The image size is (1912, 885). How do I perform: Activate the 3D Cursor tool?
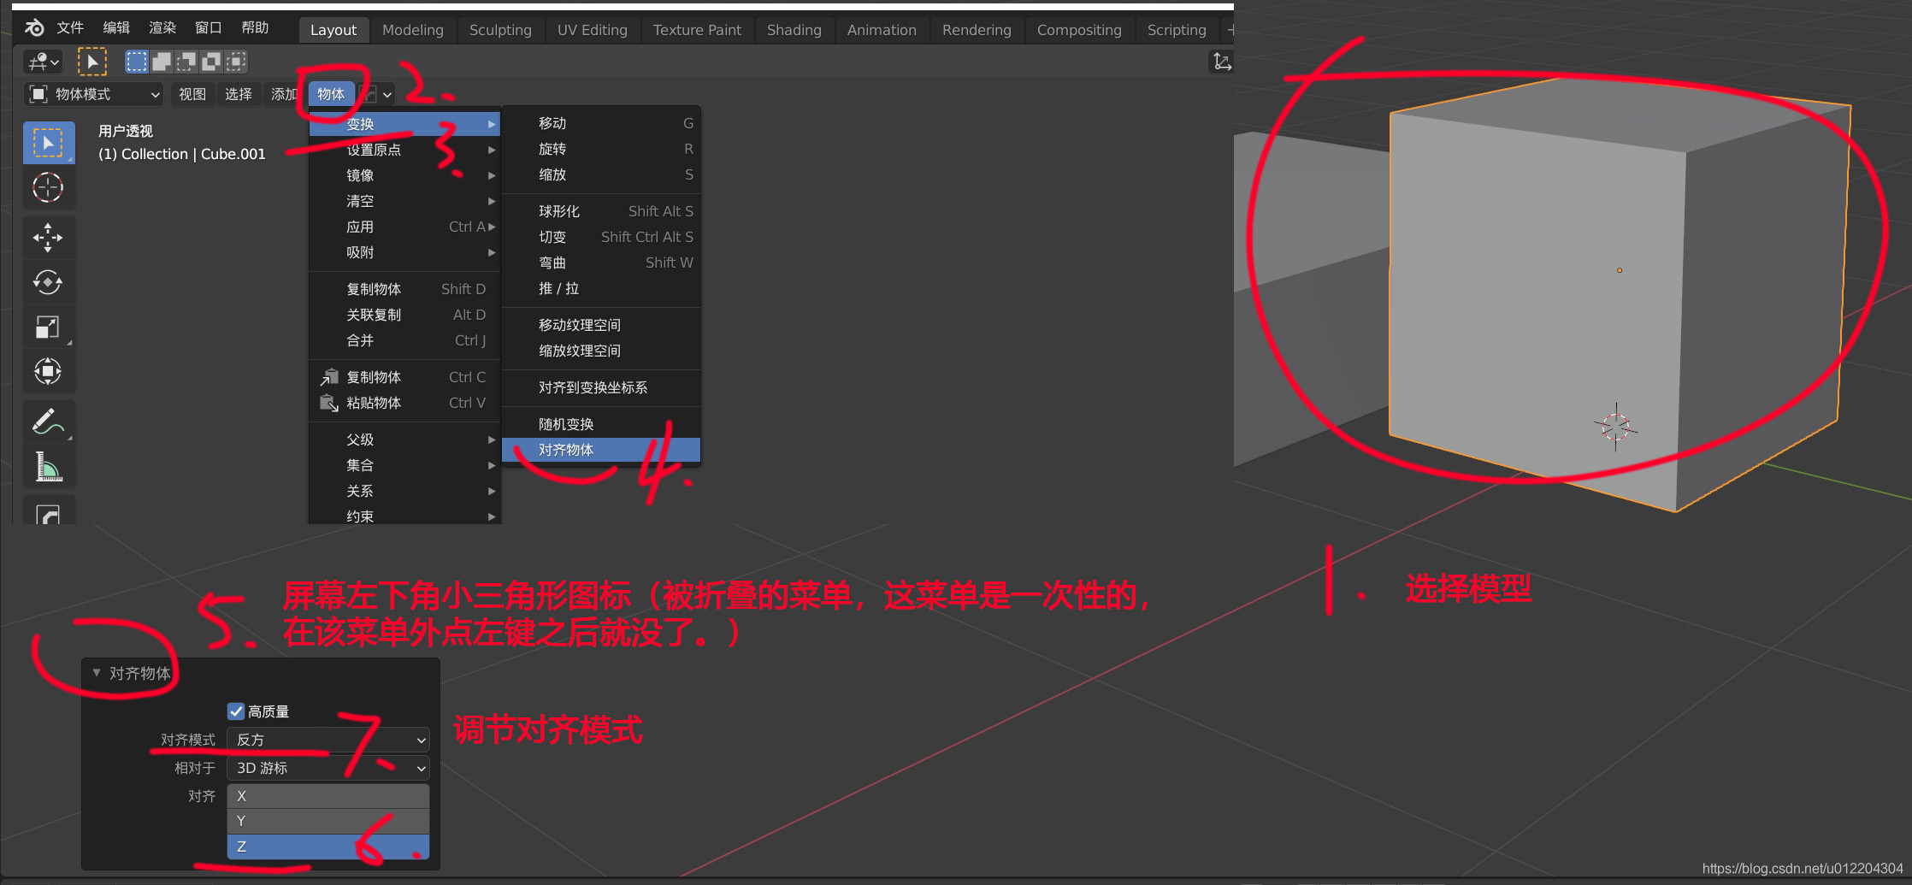click(x=49, y=187)
